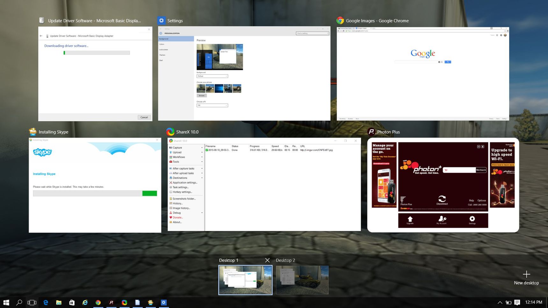Expand After upload tasks in ShareX
The image size is (548, 308).
point(202,173)
